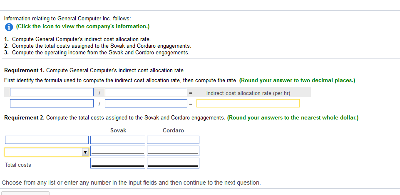Click the 'Total costs' row label
The width and height of the screenshot is (400, 195).
[x=18, y=165]
